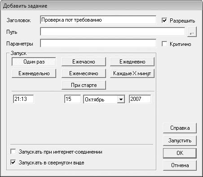Choose the Ежедневно schedule option
Image resolution: width=203 pixels, height=177 pixels.
132,62
